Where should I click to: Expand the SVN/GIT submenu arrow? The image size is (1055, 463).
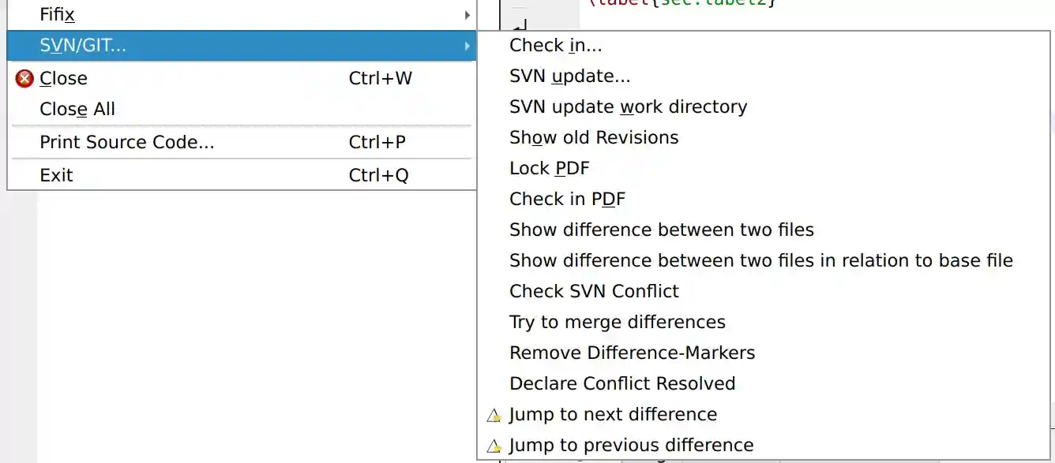(x=467, y=46)
